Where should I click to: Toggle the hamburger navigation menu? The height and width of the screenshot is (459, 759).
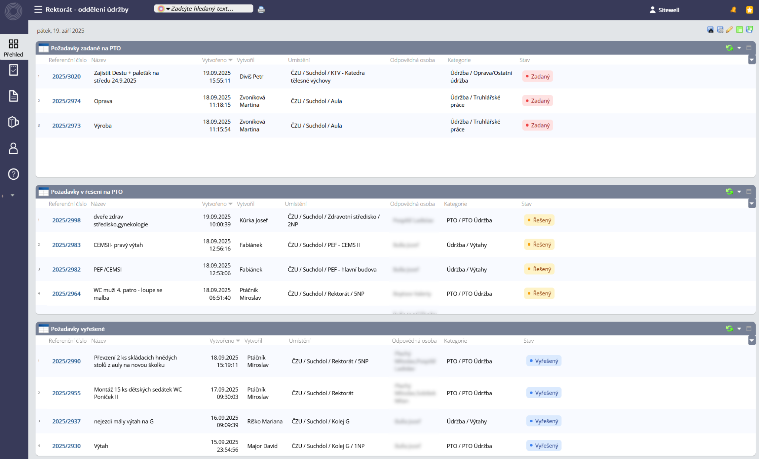tap(38, 9)
